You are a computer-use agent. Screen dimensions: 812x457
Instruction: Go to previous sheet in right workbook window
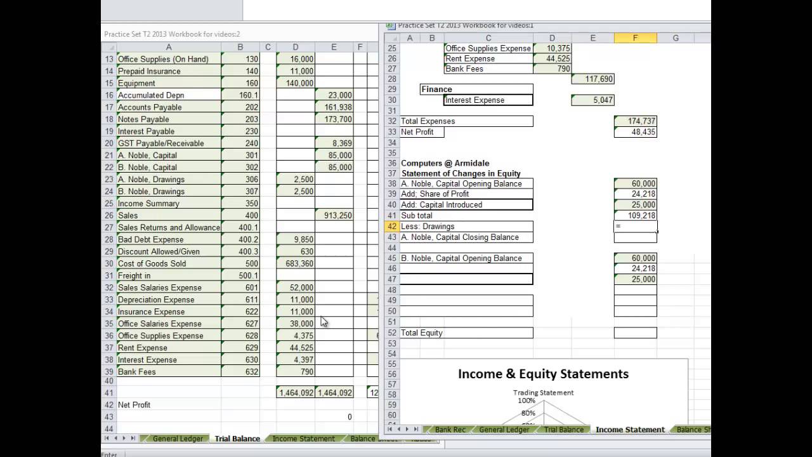click(398, 429)
